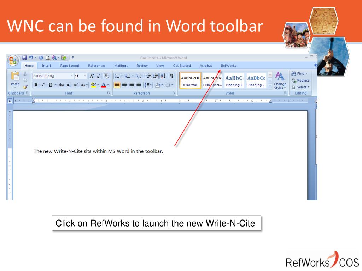362x271 pixels.
Task: Click the Replace button
Action: click(300, 80)
